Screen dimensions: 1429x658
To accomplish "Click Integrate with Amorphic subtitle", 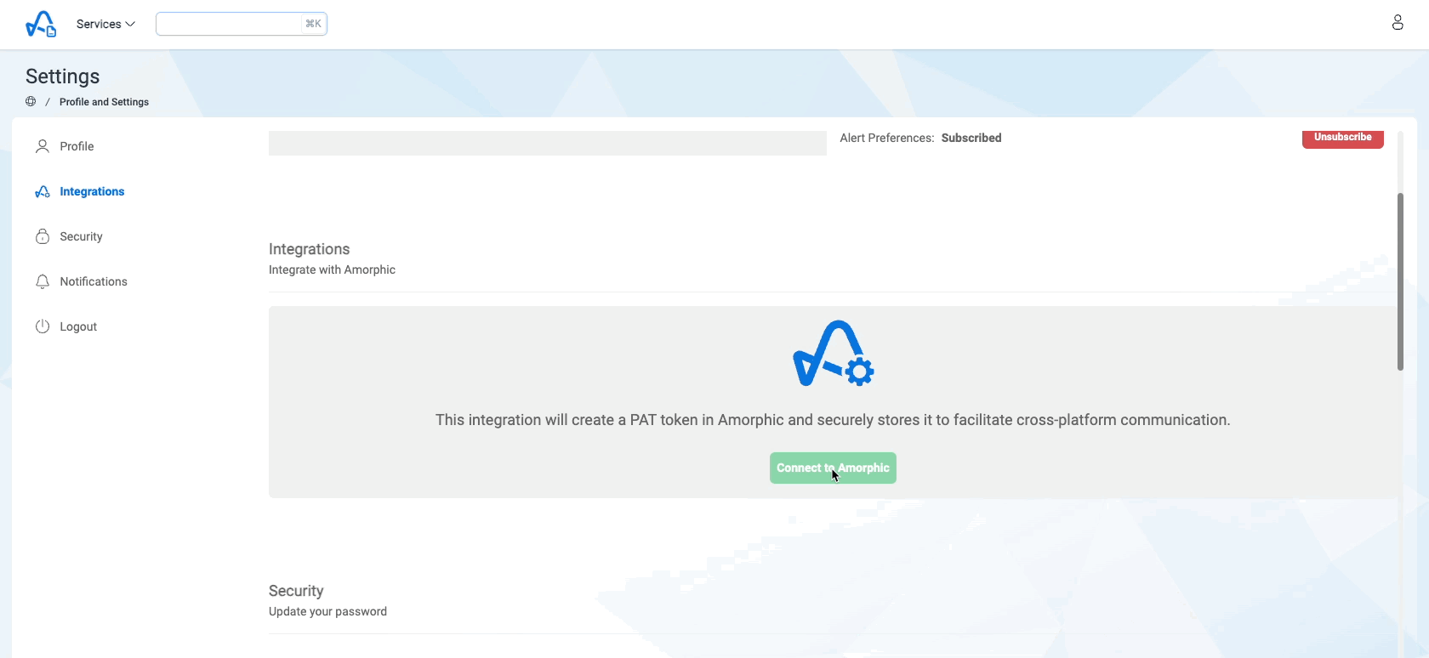I will (332, 269).
